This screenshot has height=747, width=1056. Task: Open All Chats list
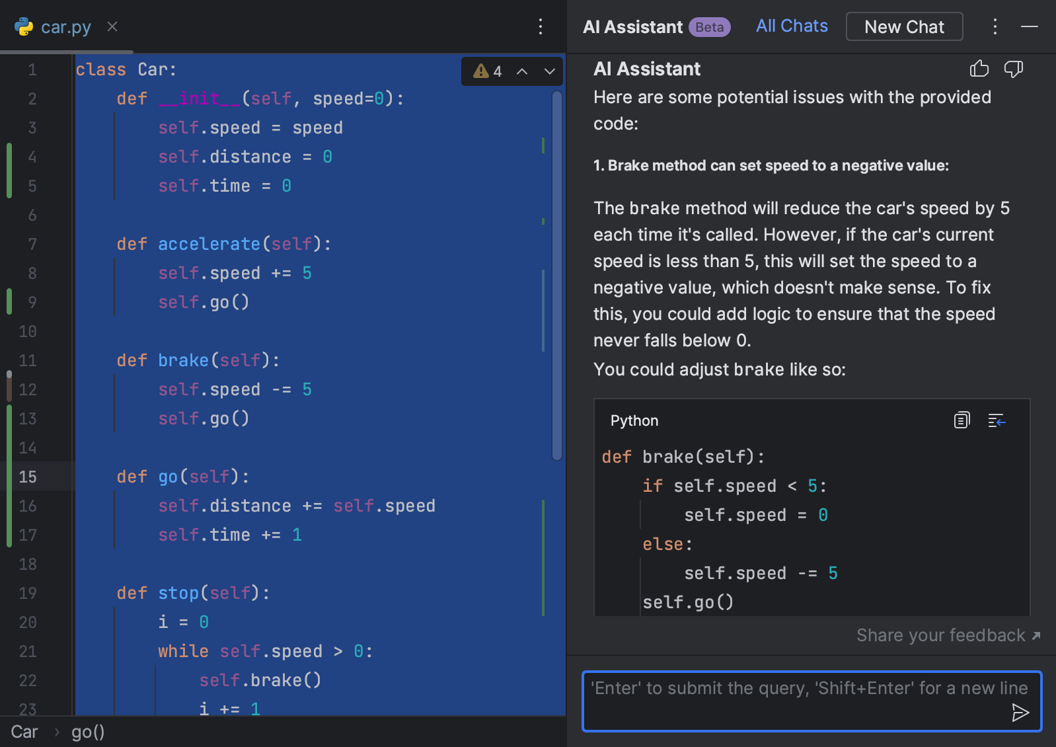(x=792, y=26)
